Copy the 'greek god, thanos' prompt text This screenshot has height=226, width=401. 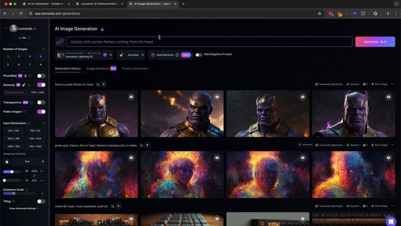pyautogui.click(x=142, y=145)
